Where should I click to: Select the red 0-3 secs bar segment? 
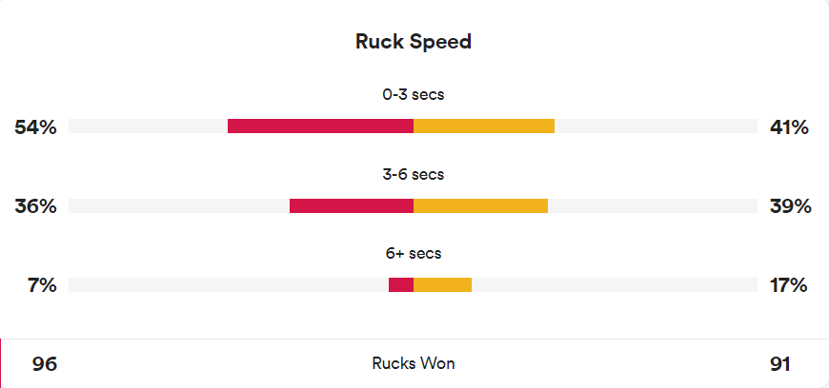[320, 126]
